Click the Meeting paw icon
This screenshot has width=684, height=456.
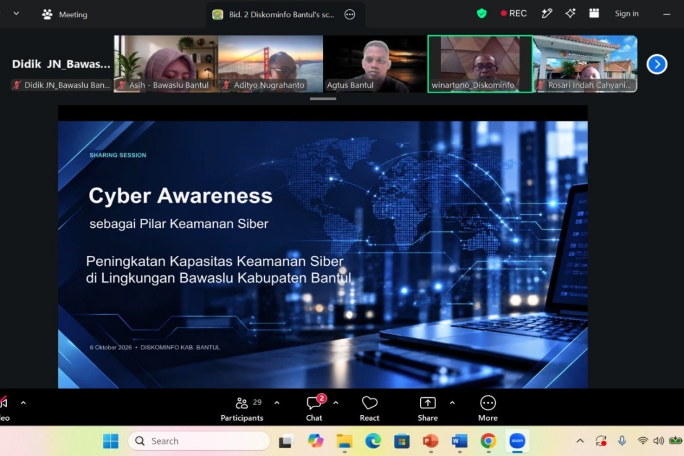[x=47, y=14]
